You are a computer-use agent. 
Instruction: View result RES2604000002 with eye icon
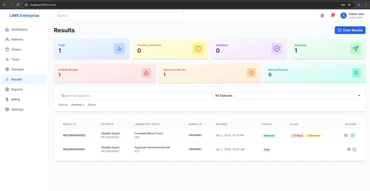346,135
